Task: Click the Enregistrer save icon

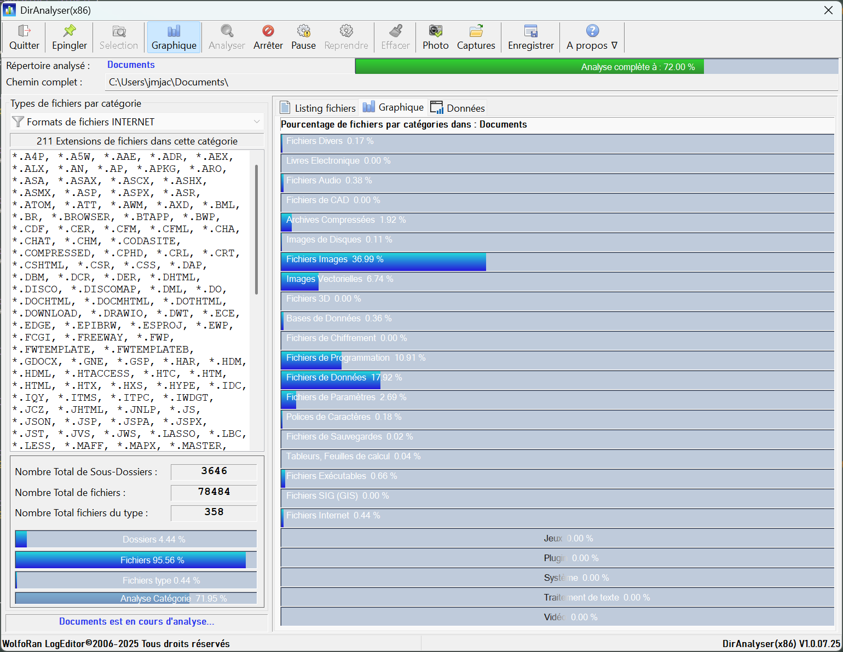Action: point(530,32)
